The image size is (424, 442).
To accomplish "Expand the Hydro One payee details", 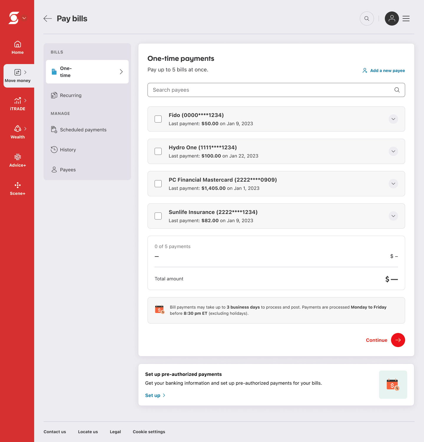I will pos(393,151).
